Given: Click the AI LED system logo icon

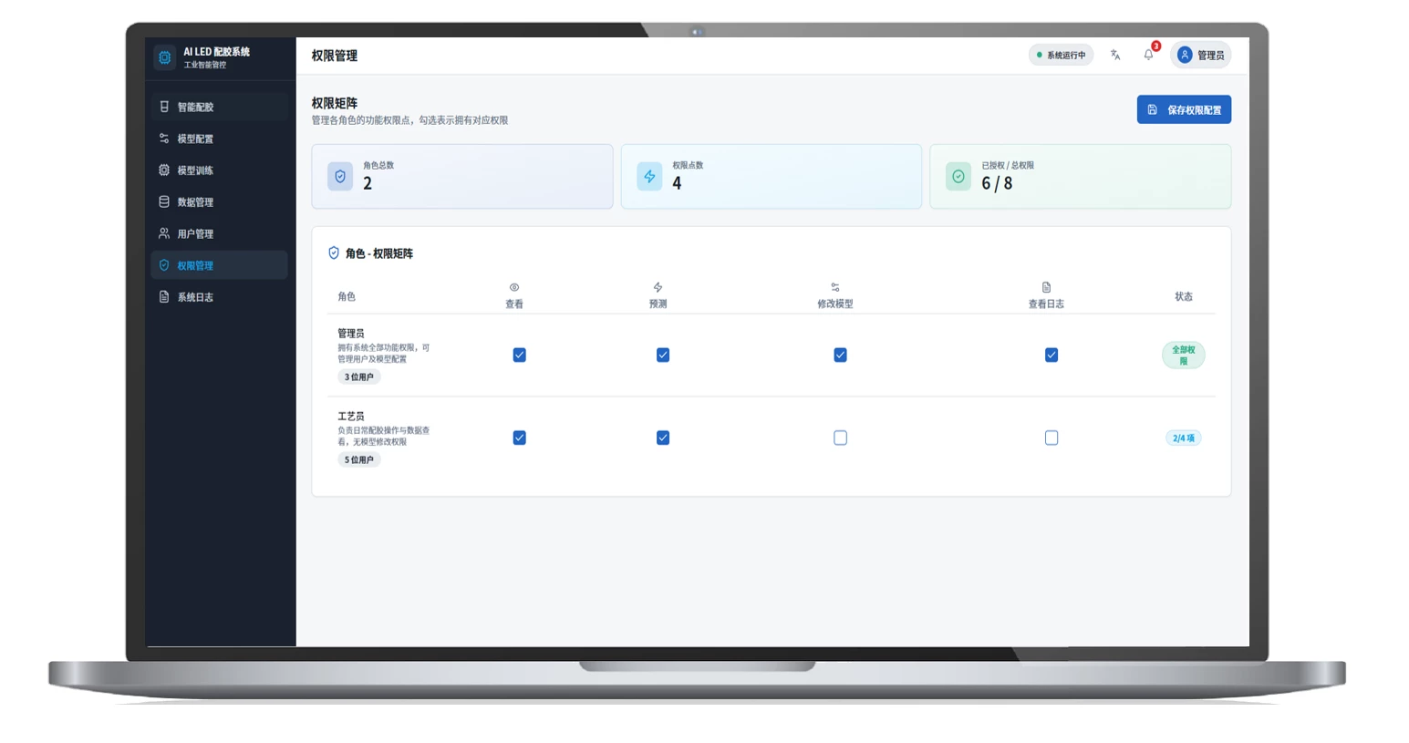Looking at the screenshot, I should point(164,57).
